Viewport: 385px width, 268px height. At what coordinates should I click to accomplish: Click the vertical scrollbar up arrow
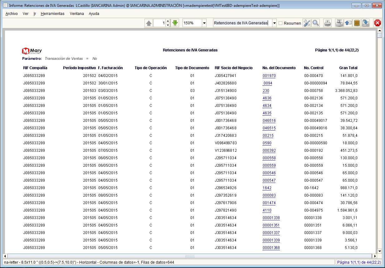380,31
